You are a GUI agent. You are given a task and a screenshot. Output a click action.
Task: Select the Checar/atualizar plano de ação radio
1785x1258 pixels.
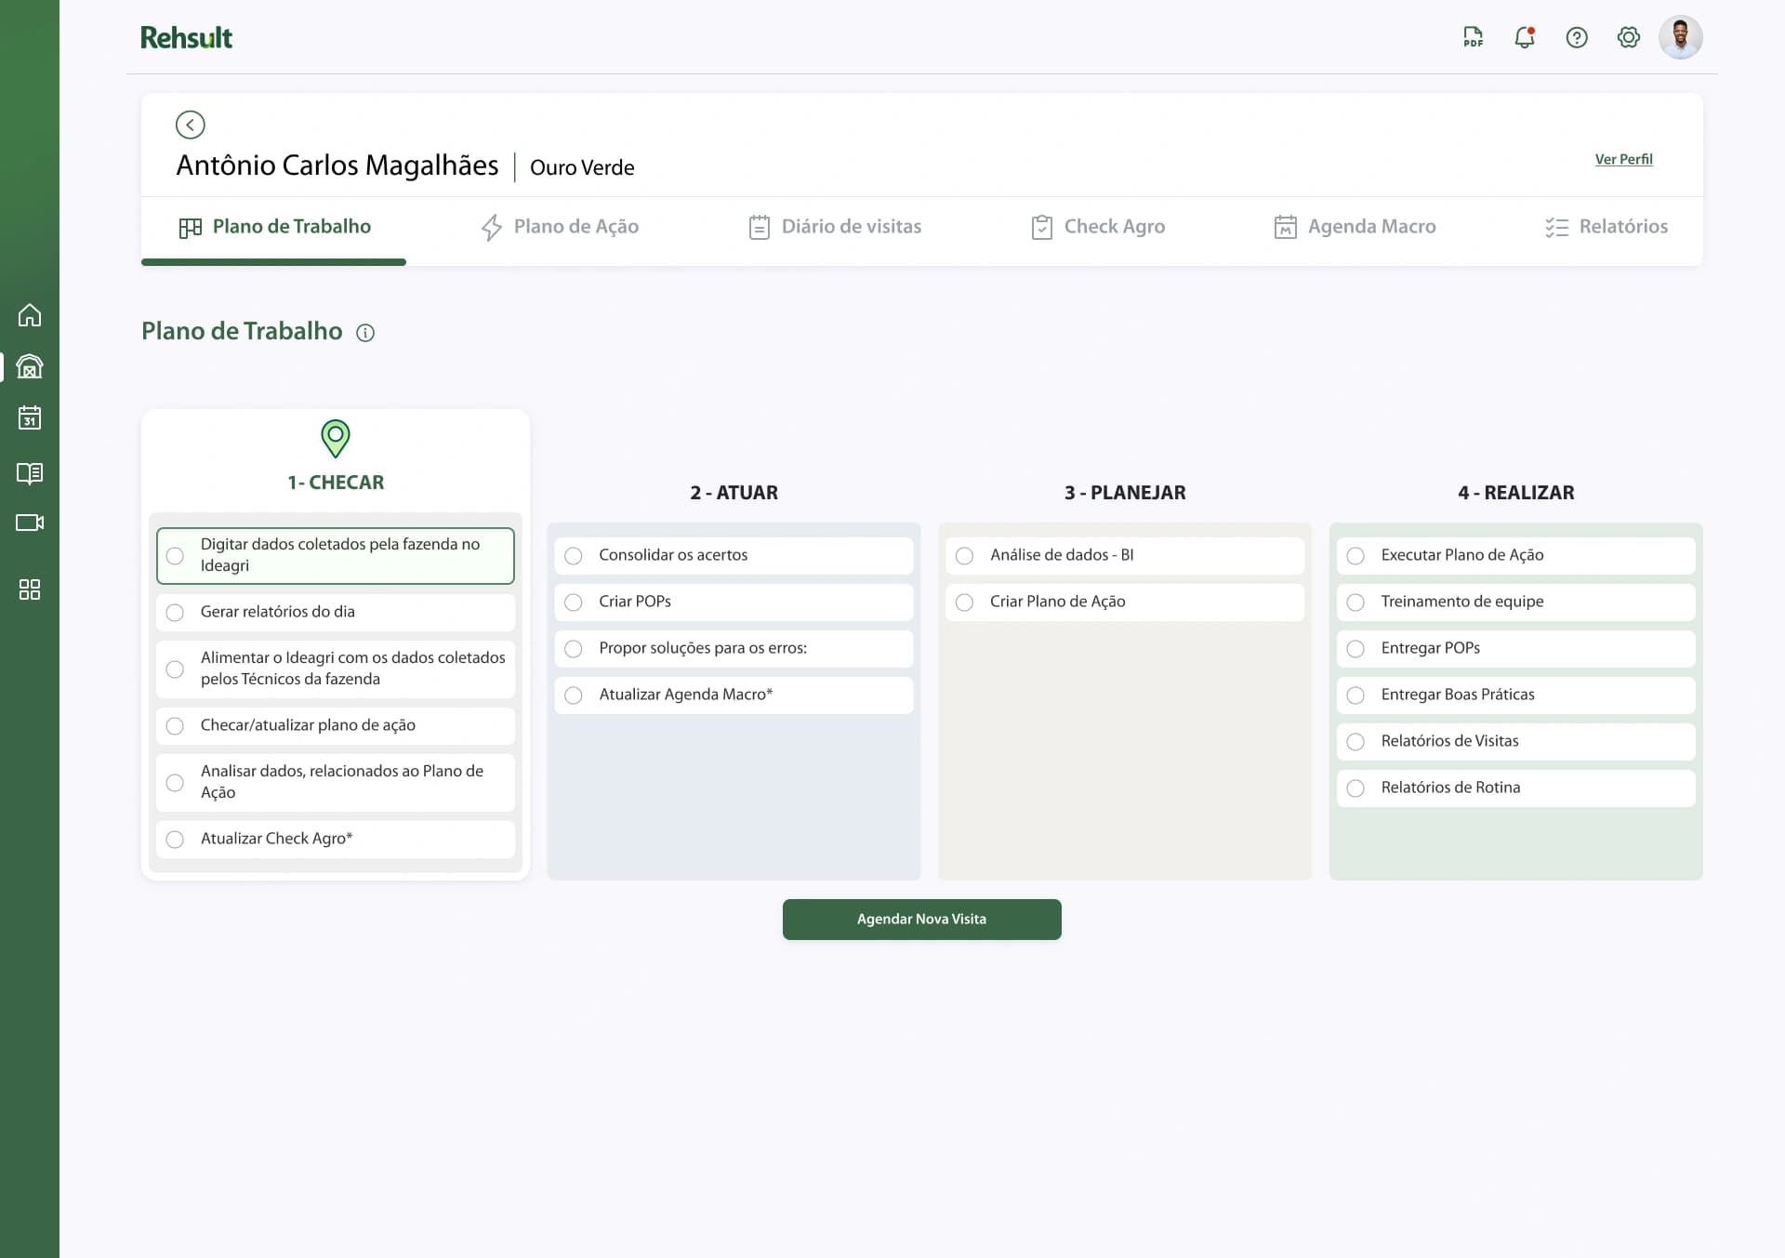click(x=175, y=726)
